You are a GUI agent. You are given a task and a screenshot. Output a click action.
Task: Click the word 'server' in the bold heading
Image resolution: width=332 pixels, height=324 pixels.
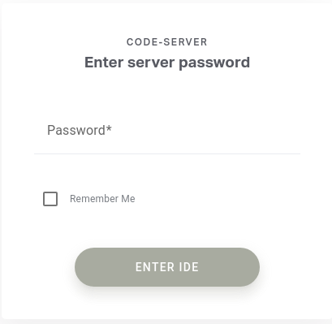(x=151, y=63)
